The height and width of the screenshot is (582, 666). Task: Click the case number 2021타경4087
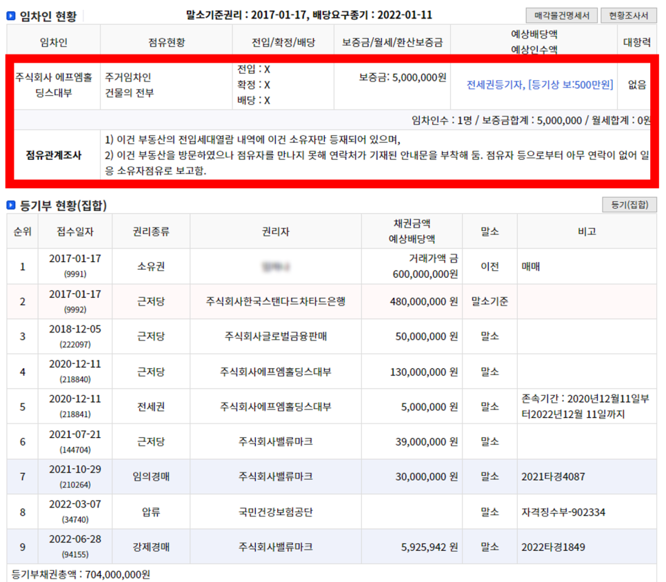pyautogui.click(x=553, y=476)
